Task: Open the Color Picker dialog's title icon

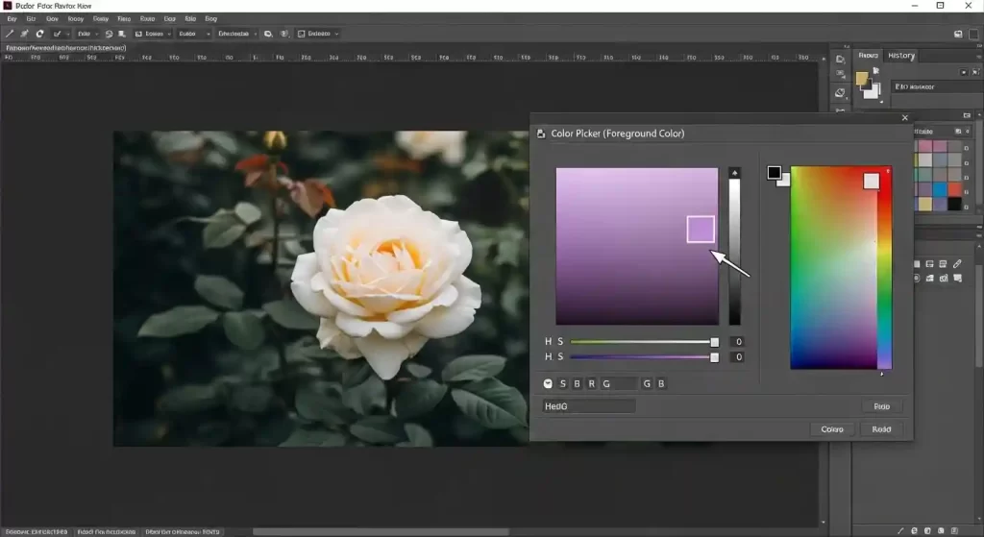Action: (x=541, y=134)
